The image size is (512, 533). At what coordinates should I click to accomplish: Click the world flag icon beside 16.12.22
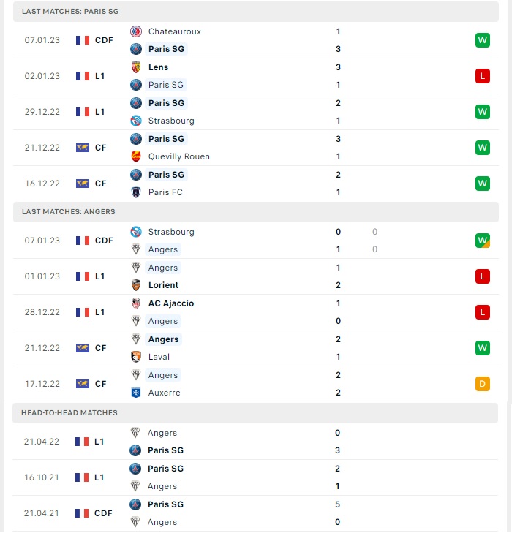click(83, 184)
